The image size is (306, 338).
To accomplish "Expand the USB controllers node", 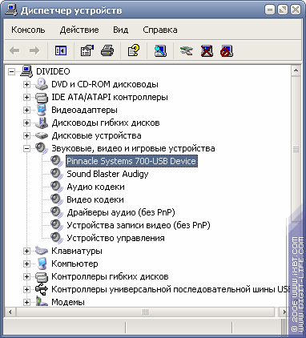I will click(26, 289).
